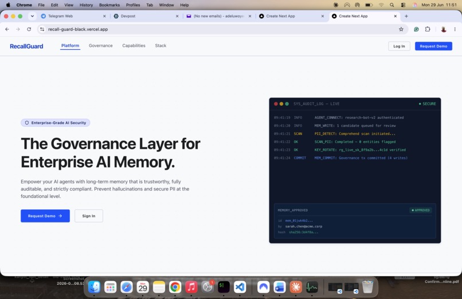
Task: Click the Log In button
Action: [x=399, y=46]
